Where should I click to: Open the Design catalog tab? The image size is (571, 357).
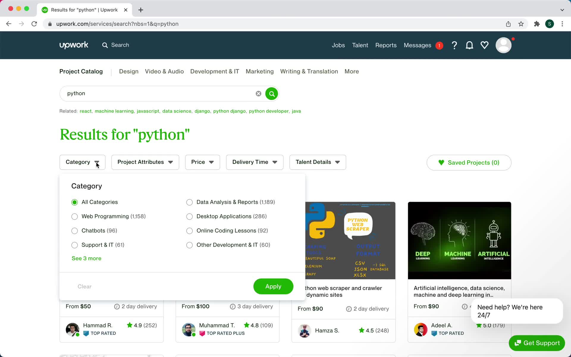[x=129, y=71]
